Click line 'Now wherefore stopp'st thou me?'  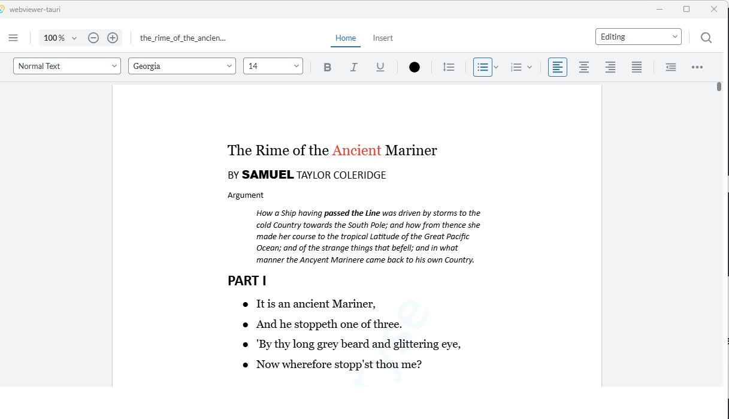339,364
